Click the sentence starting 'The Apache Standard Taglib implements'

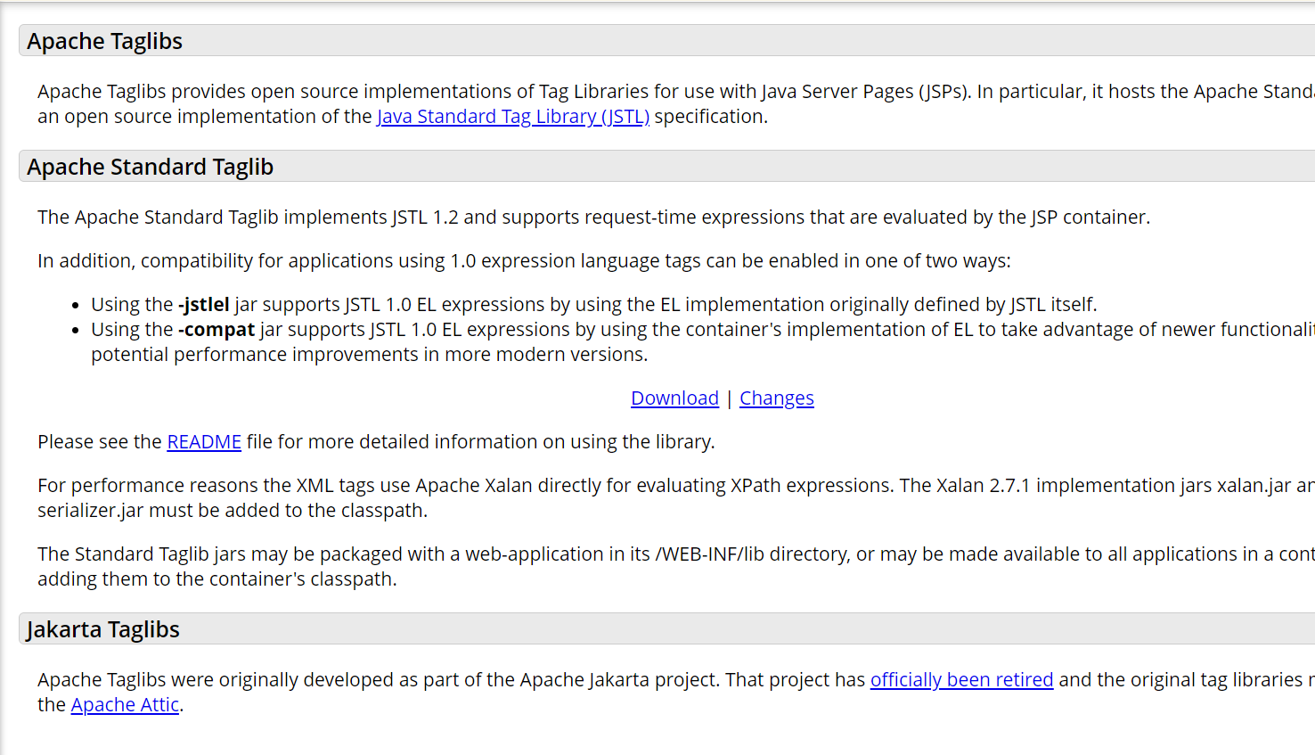tap(593, 217)
